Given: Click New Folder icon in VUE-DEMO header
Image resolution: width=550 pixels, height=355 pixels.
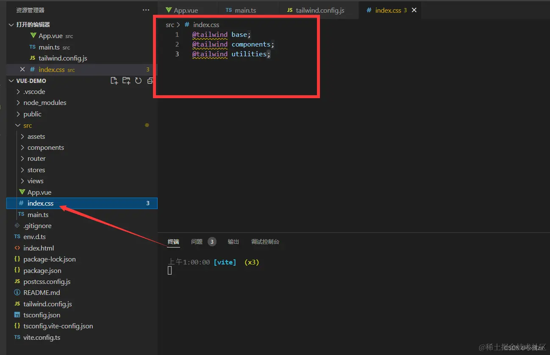Looking at the screenshot, I should click(126, 80).
